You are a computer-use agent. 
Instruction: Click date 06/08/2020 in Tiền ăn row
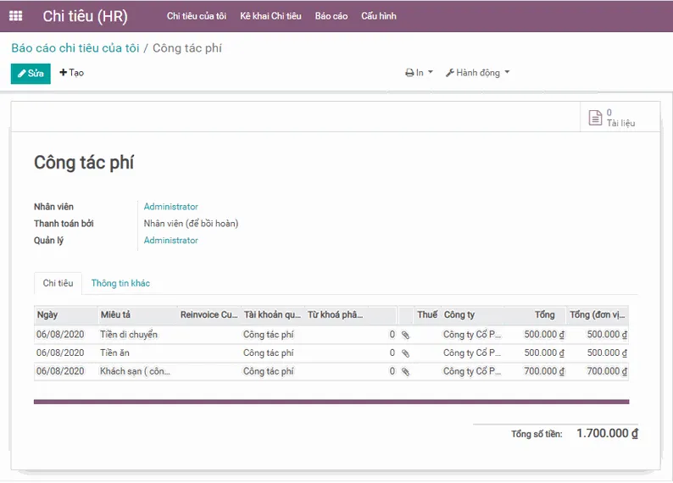click(x=60, y=353)
